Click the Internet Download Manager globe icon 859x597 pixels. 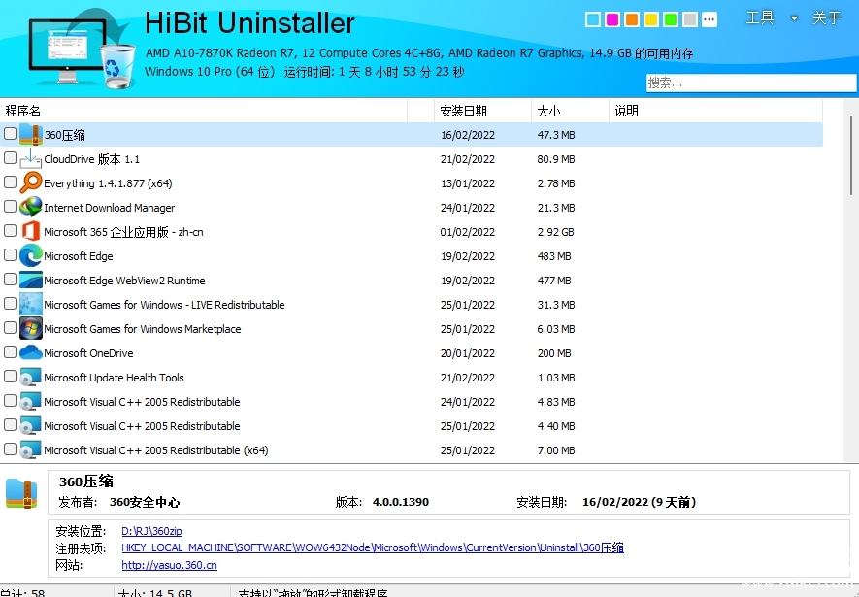[x=31, y=207]
